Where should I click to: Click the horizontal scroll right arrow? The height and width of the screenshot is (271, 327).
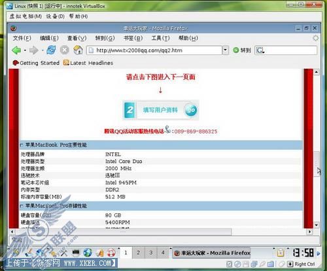pyautogui.click(x=309, y=232)
